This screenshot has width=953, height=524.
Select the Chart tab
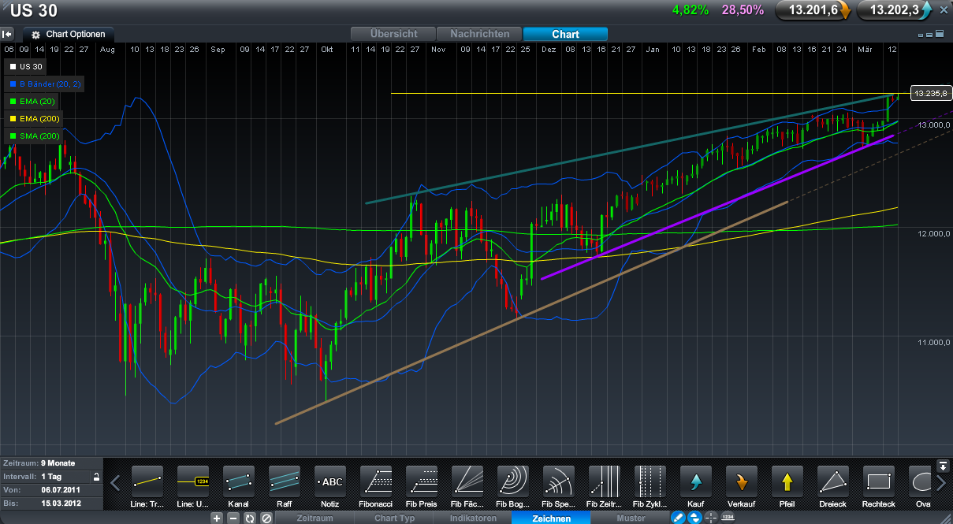pos(565,34)
